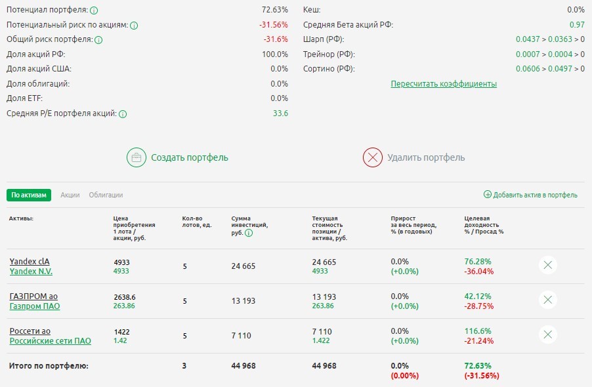Click info icon beside Потенциальный риск по акциям
Screen dimensions: 592x387
click(x=134, y=26)
